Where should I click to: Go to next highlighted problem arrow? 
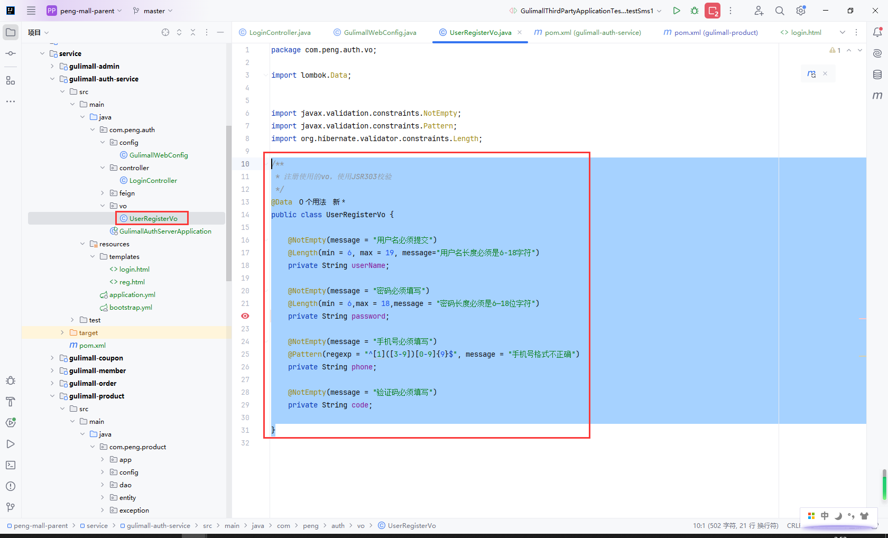[860, 50]
